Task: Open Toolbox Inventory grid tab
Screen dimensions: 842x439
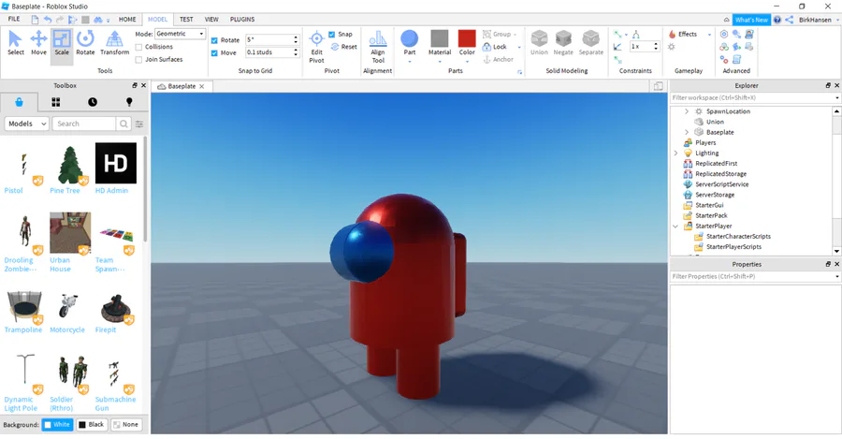Action: tap(56, 102)
